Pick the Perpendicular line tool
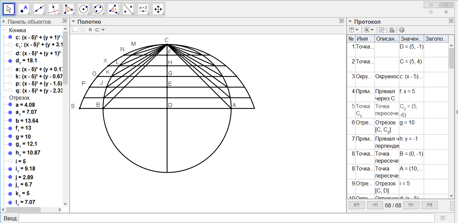 [54, 9]
